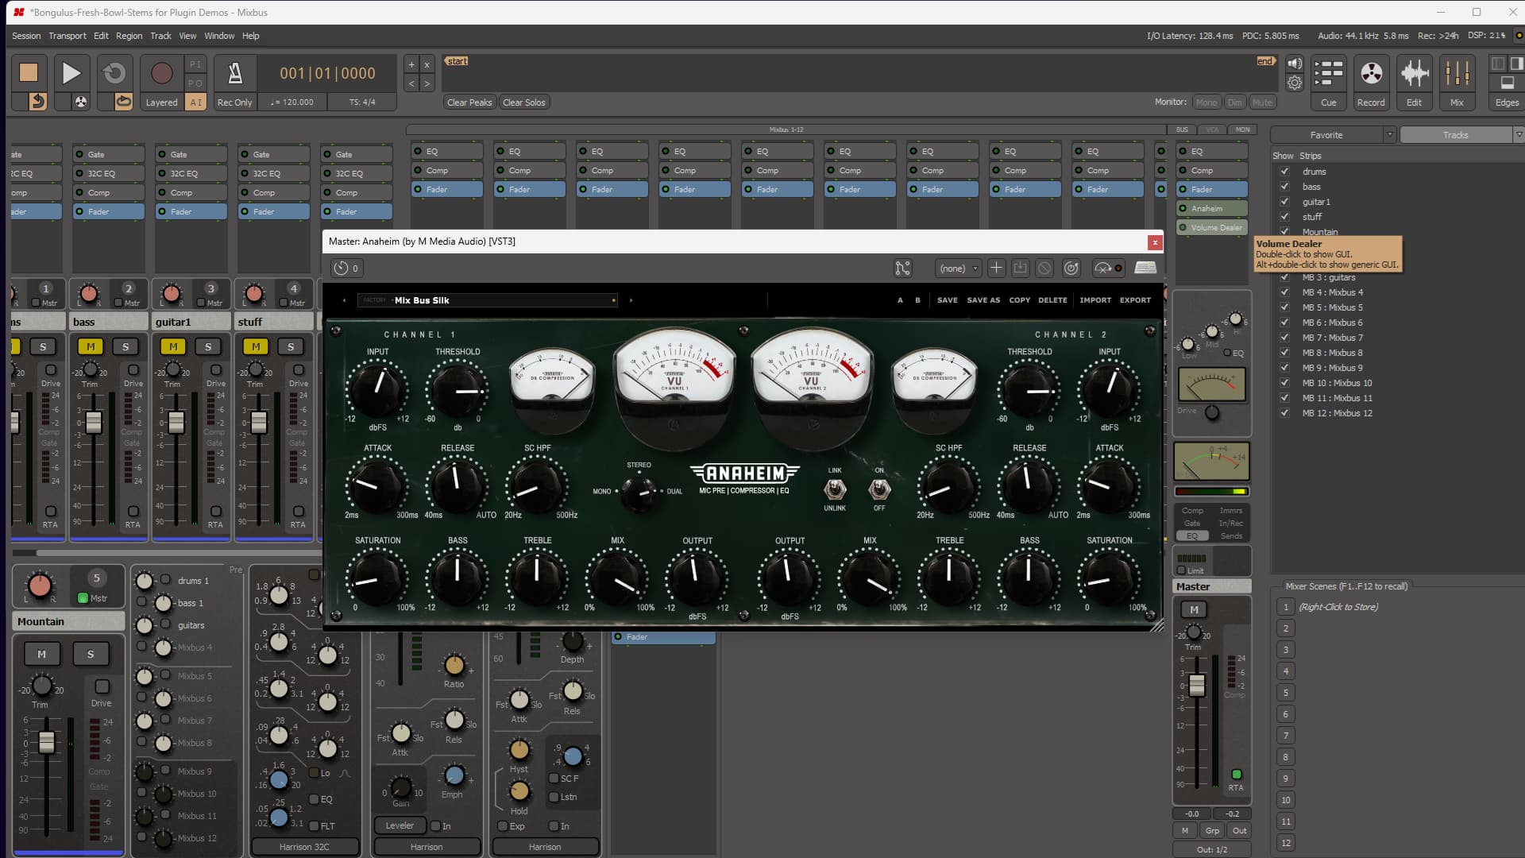Screen dimensions: 1525x858
Task: Open monitor settings gear icon
Action: [x=1295, y=83]
